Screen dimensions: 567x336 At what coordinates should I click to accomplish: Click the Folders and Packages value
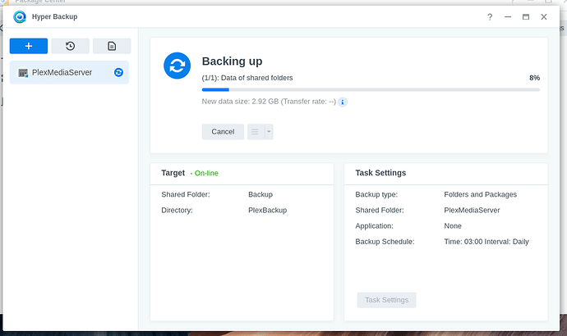(480, 195)
